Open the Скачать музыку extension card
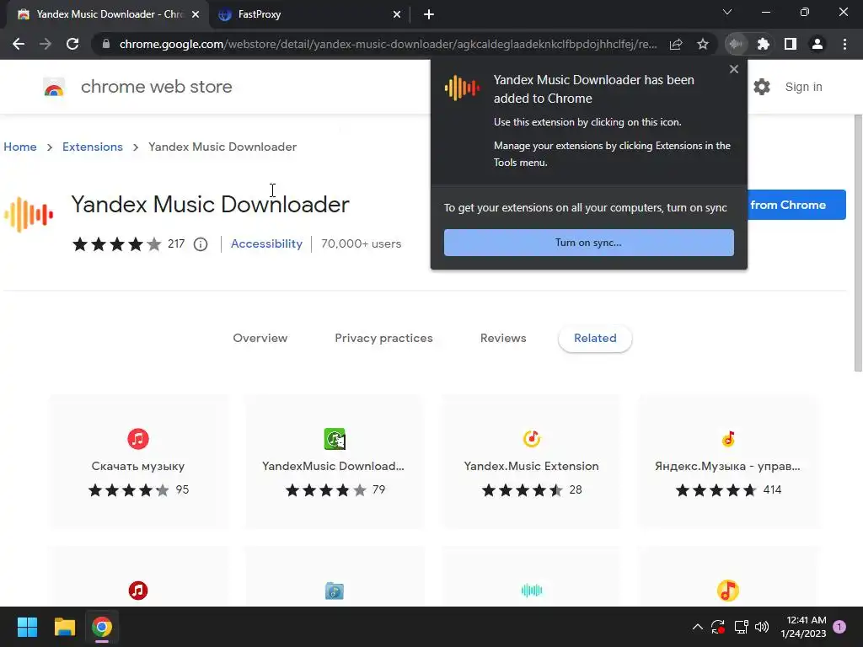Screen dimensions: 863x647 pos(138,463)
